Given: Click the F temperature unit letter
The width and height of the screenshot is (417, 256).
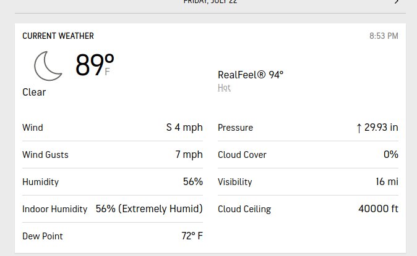Looking at the screenshot, I should pos(107,72).
